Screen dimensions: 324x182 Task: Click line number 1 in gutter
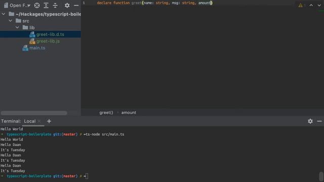(84, 3)
